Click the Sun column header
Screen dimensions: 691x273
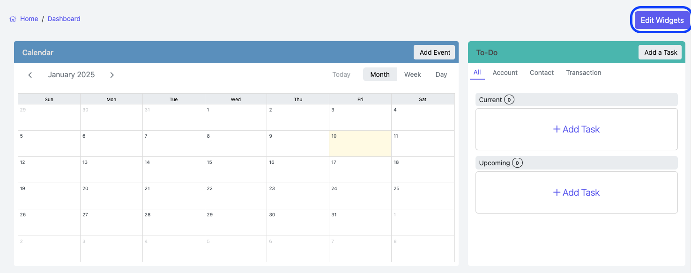[49, 99]
